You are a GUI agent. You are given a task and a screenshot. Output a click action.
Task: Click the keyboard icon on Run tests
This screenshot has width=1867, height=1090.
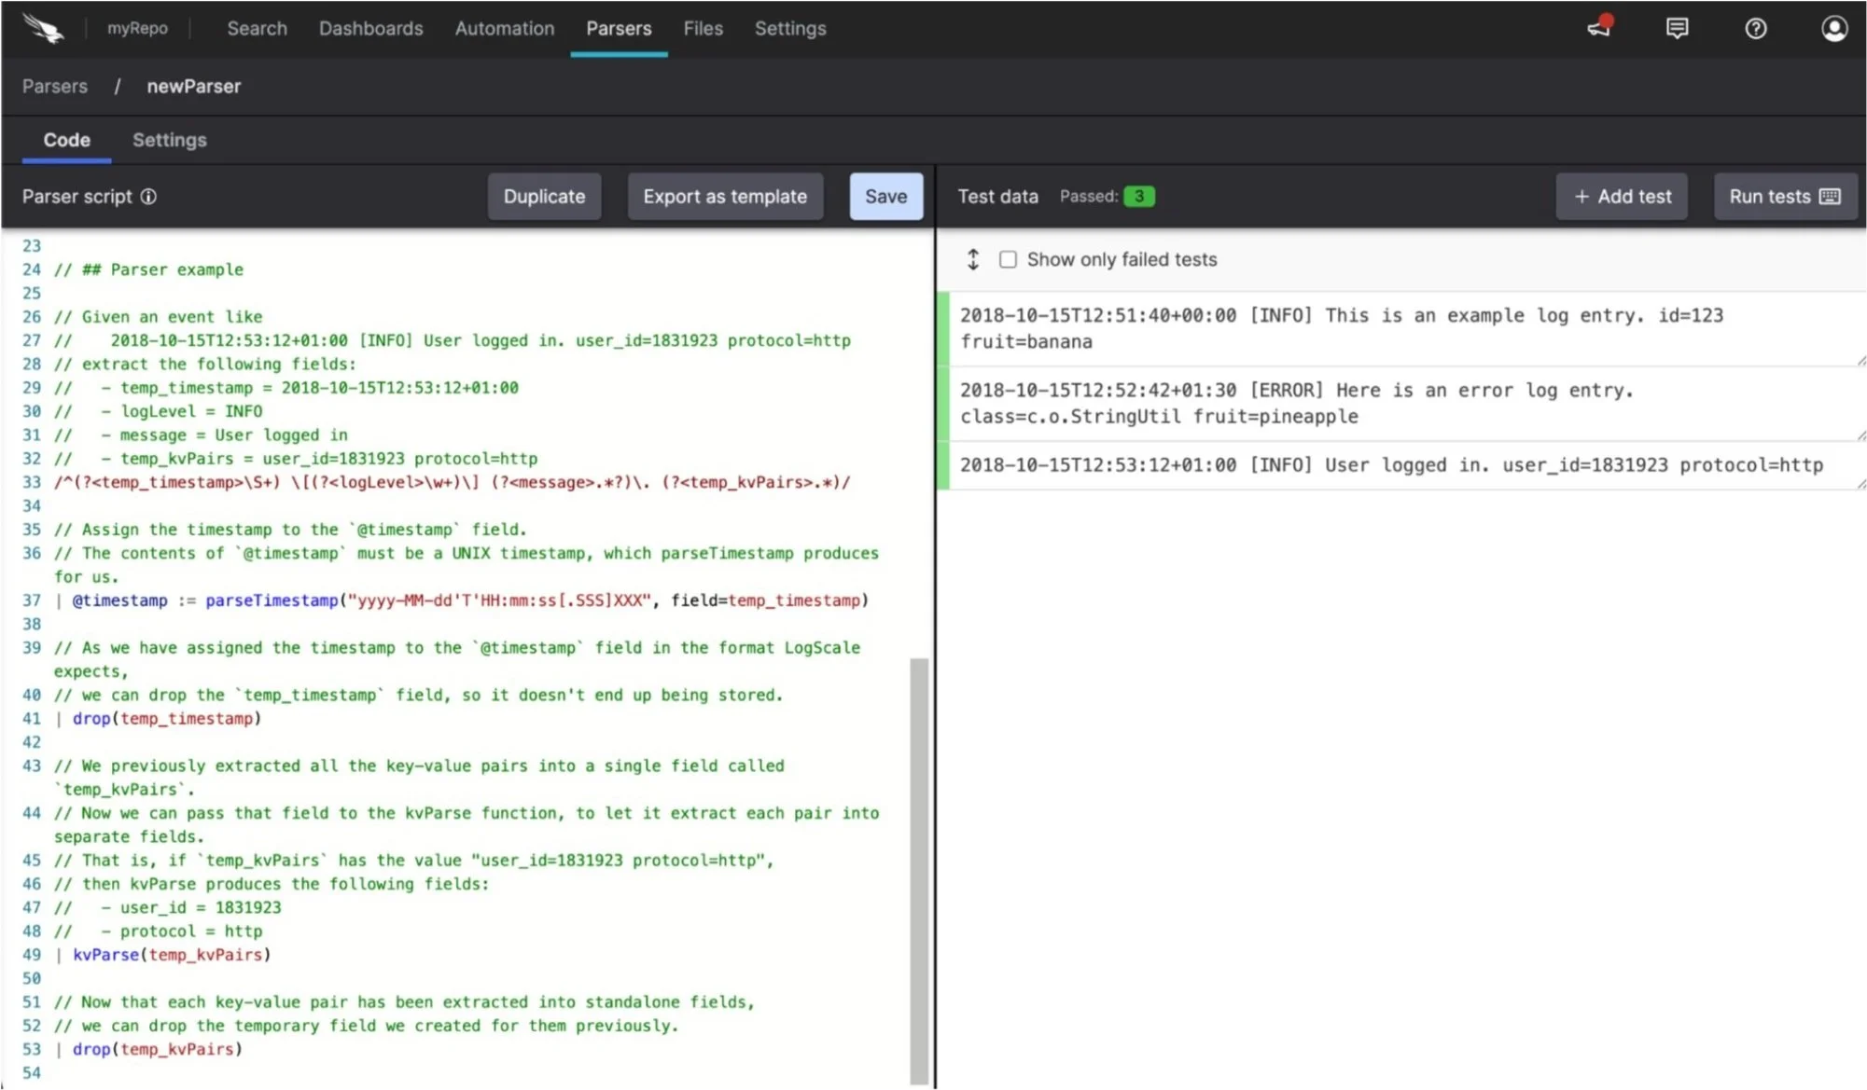coord(1830,197)
